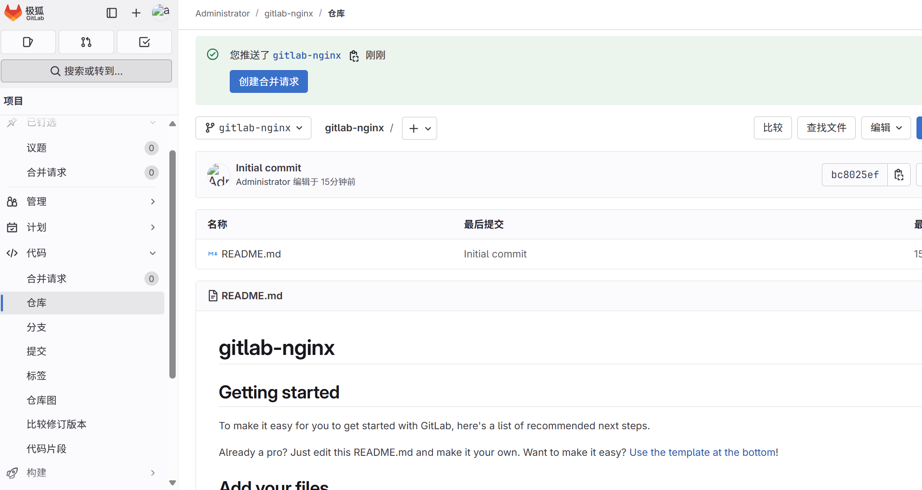Image resolution: width=922 pixels, height=490 pixels.
Task: Open the Administrator breadcrumb link
Action: (223, 14)
